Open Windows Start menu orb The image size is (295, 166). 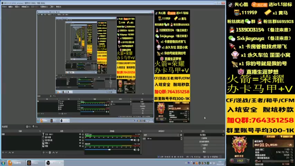pos(3,163)
